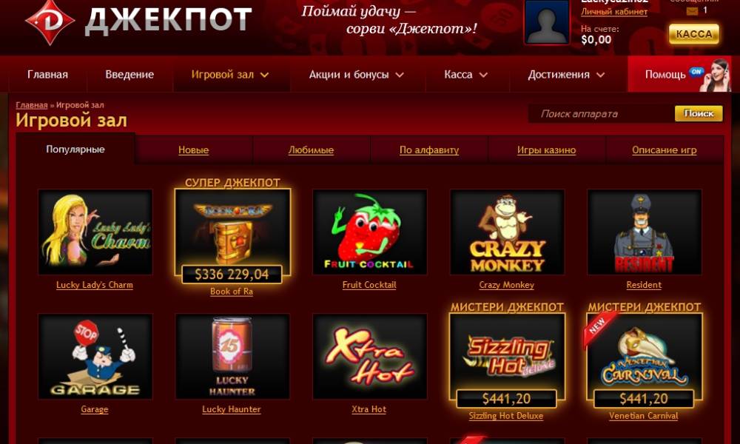The height and width of the screenshot is (444, 740).
Task: Click the Поиск аппарата search field
Action: click(602, 114)
